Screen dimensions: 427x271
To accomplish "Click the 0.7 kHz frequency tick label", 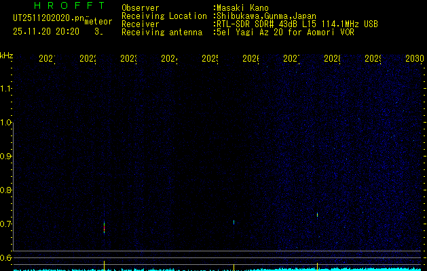I will coord(5,224).
